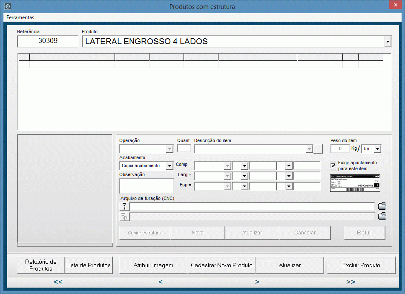Click the Cancelar button
The width and height of the screenshot is (405, 294).
point(305,233)
